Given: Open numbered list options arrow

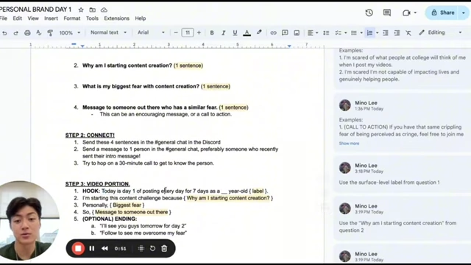Looking at the screenshot, I should coord(378,32).
